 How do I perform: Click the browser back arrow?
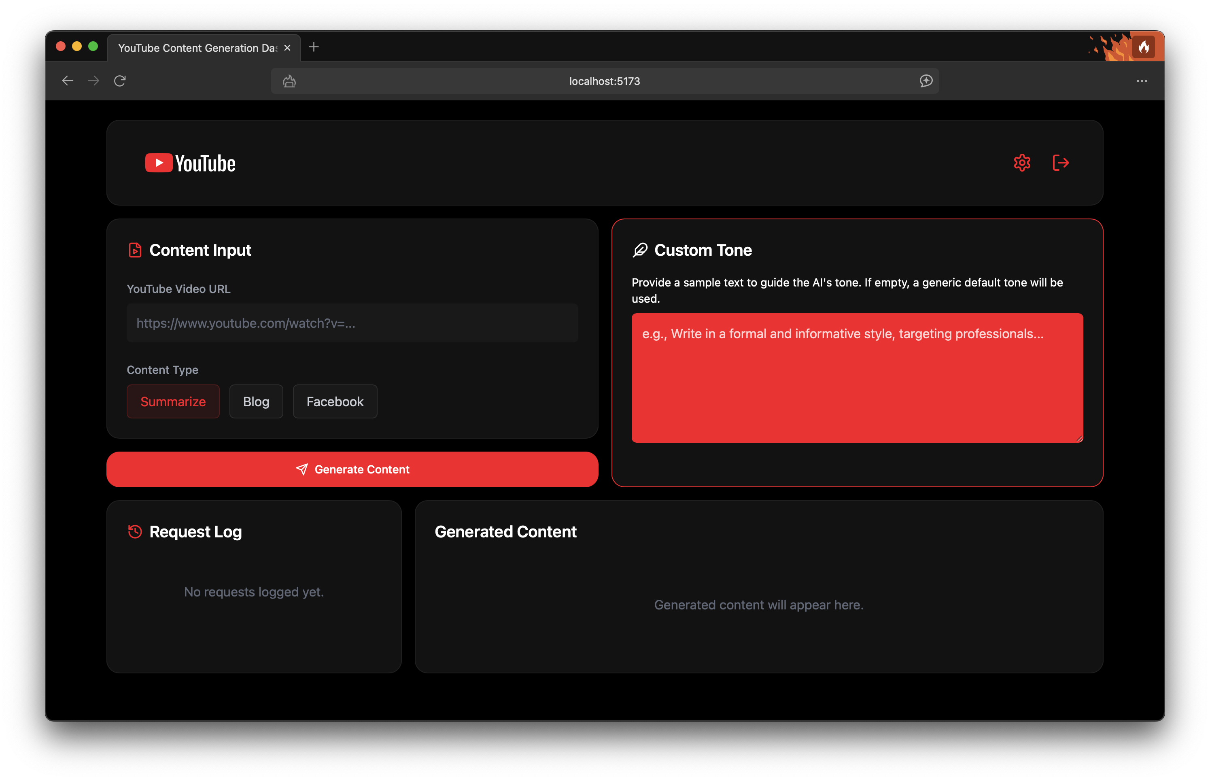click(68, 81)
